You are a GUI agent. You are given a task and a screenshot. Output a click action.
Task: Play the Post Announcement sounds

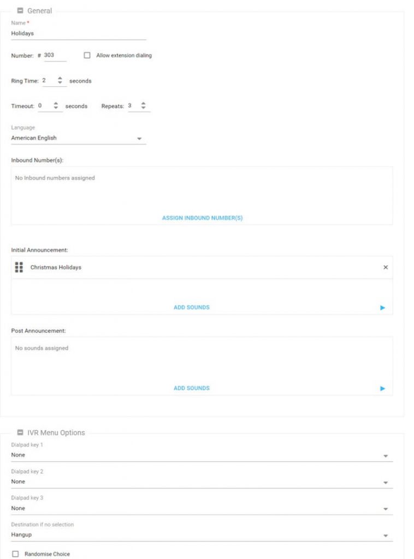[x=382, y=389]
